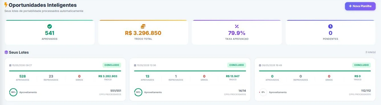Image resolution: width=381 pixels, height=105 pixels.
Task: Click the calendar icon next to 15/05/2026 09:27
Action: (10, 65)
